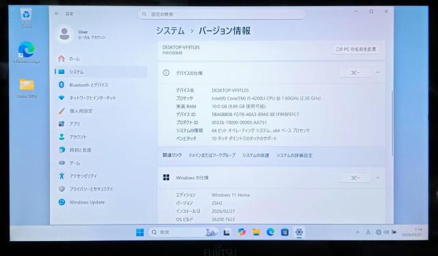Go back with the Settings back arrow
This screenshot has width=438, height=256.
[x=57, y=14]
